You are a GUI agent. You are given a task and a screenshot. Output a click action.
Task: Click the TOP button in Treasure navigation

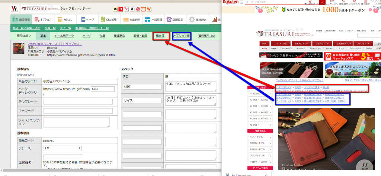(265, 44)
